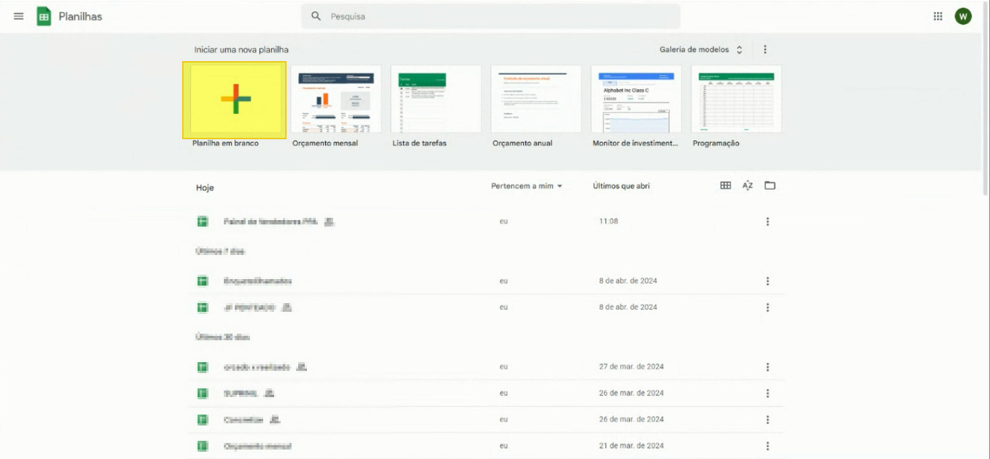Click the Planilhas title in the header
The height and width of the screenshot is (459, 990).
click(x=80, y=16)
